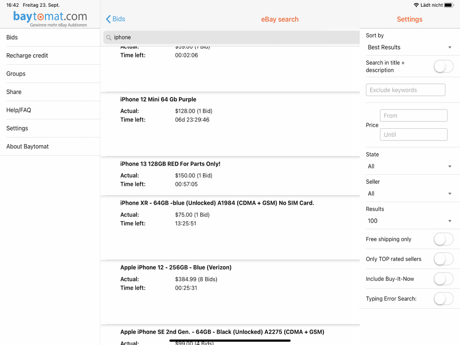Tap the Freitag 23. Sept. date
The image size is (460, 345).
pos(41,5)
